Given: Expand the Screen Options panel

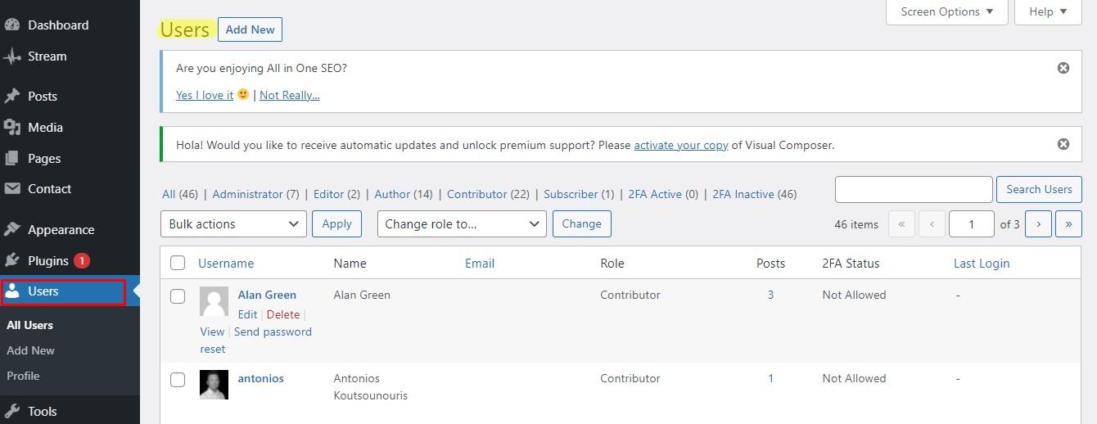Looking at the screenshot, I should (947, 11).
